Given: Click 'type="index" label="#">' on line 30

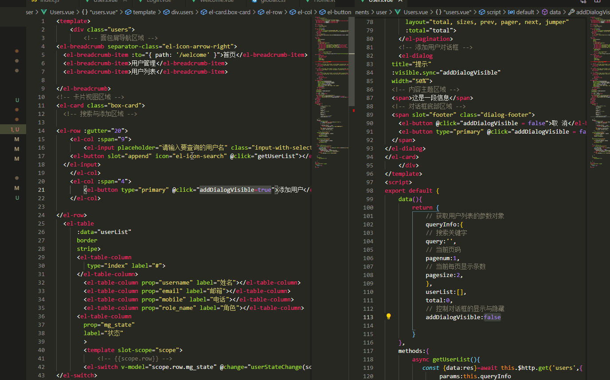Looking at the screenshot, I should pos(126,265).
